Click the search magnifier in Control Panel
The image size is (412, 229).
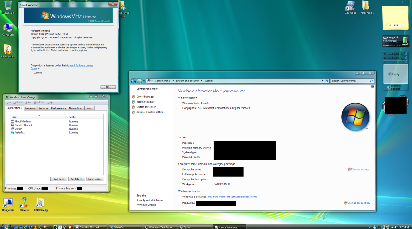pos(371,81)
